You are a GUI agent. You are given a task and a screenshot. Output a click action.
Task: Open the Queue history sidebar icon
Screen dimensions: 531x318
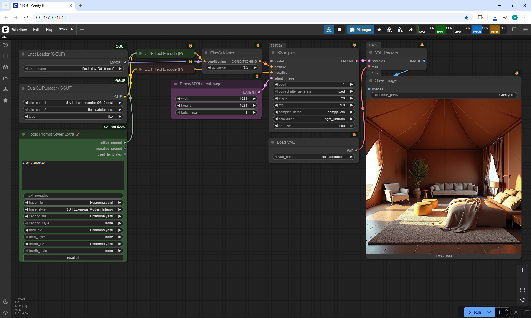click(6, 45)
